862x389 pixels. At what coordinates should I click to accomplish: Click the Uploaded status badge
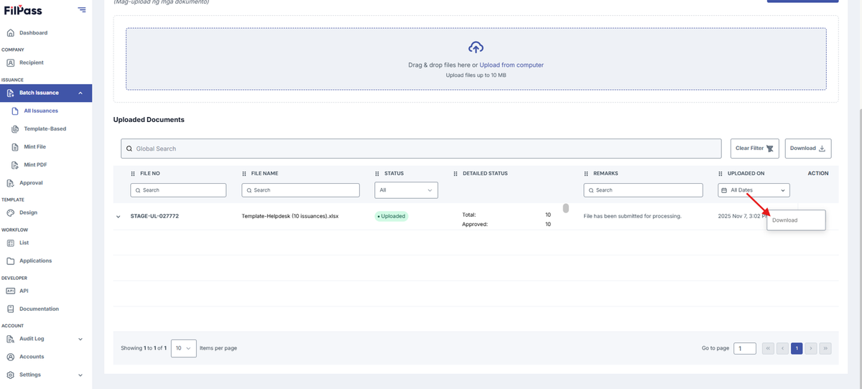tap(391, 216)
